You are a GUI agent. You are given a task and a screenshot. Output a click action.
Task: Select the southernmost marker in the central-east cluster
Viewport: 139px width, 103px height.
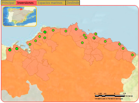click(82, 43)
